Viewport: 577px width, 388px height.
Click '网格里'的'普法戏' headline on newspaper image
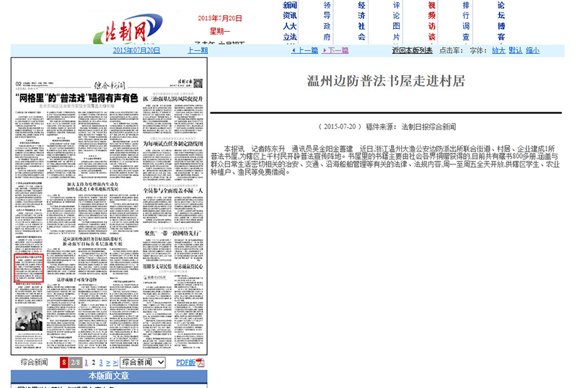point(76,98)
